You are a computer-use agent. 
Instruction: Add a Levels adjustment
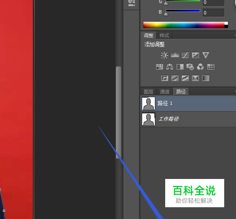click(175, 55)
